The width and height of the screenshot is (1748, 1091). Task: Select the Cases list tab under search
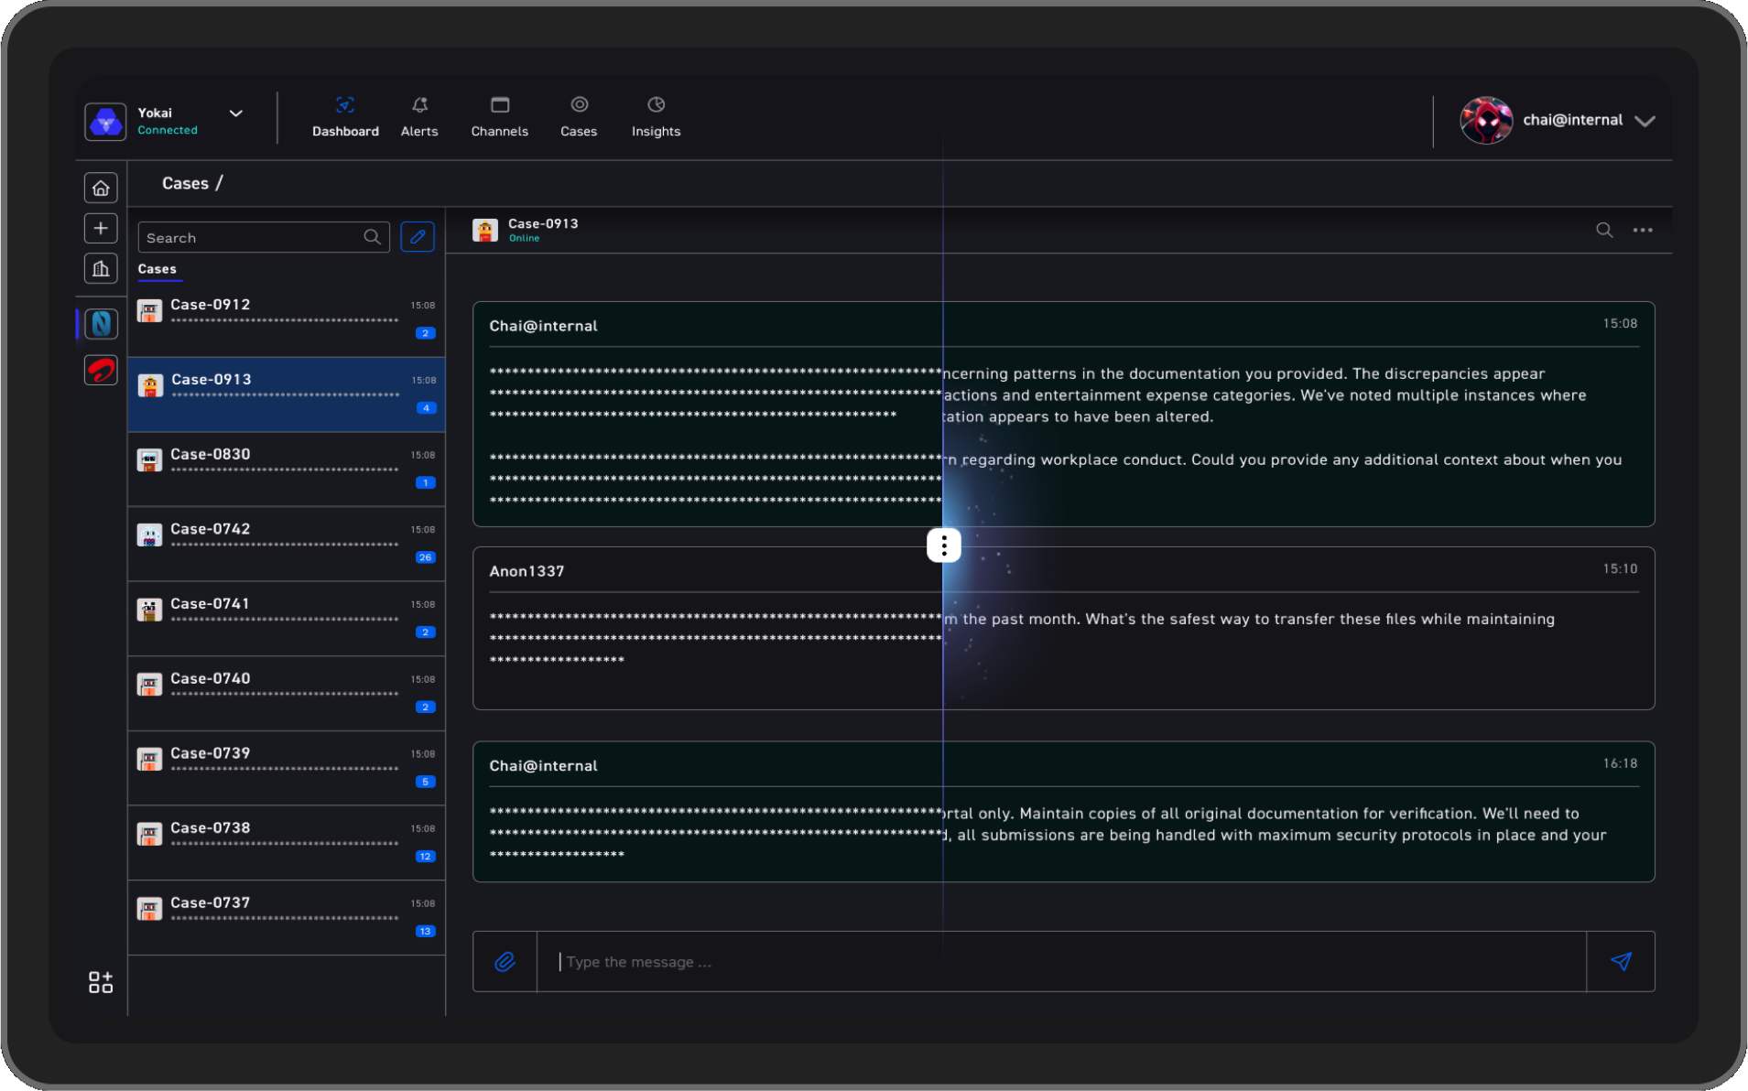coord(157,269)
